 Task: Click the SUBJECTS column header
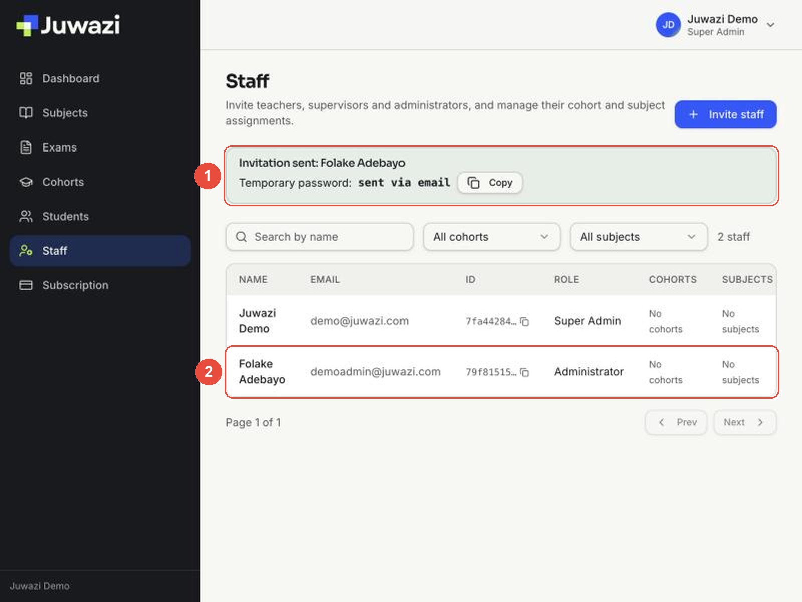[x=747, y=279]
